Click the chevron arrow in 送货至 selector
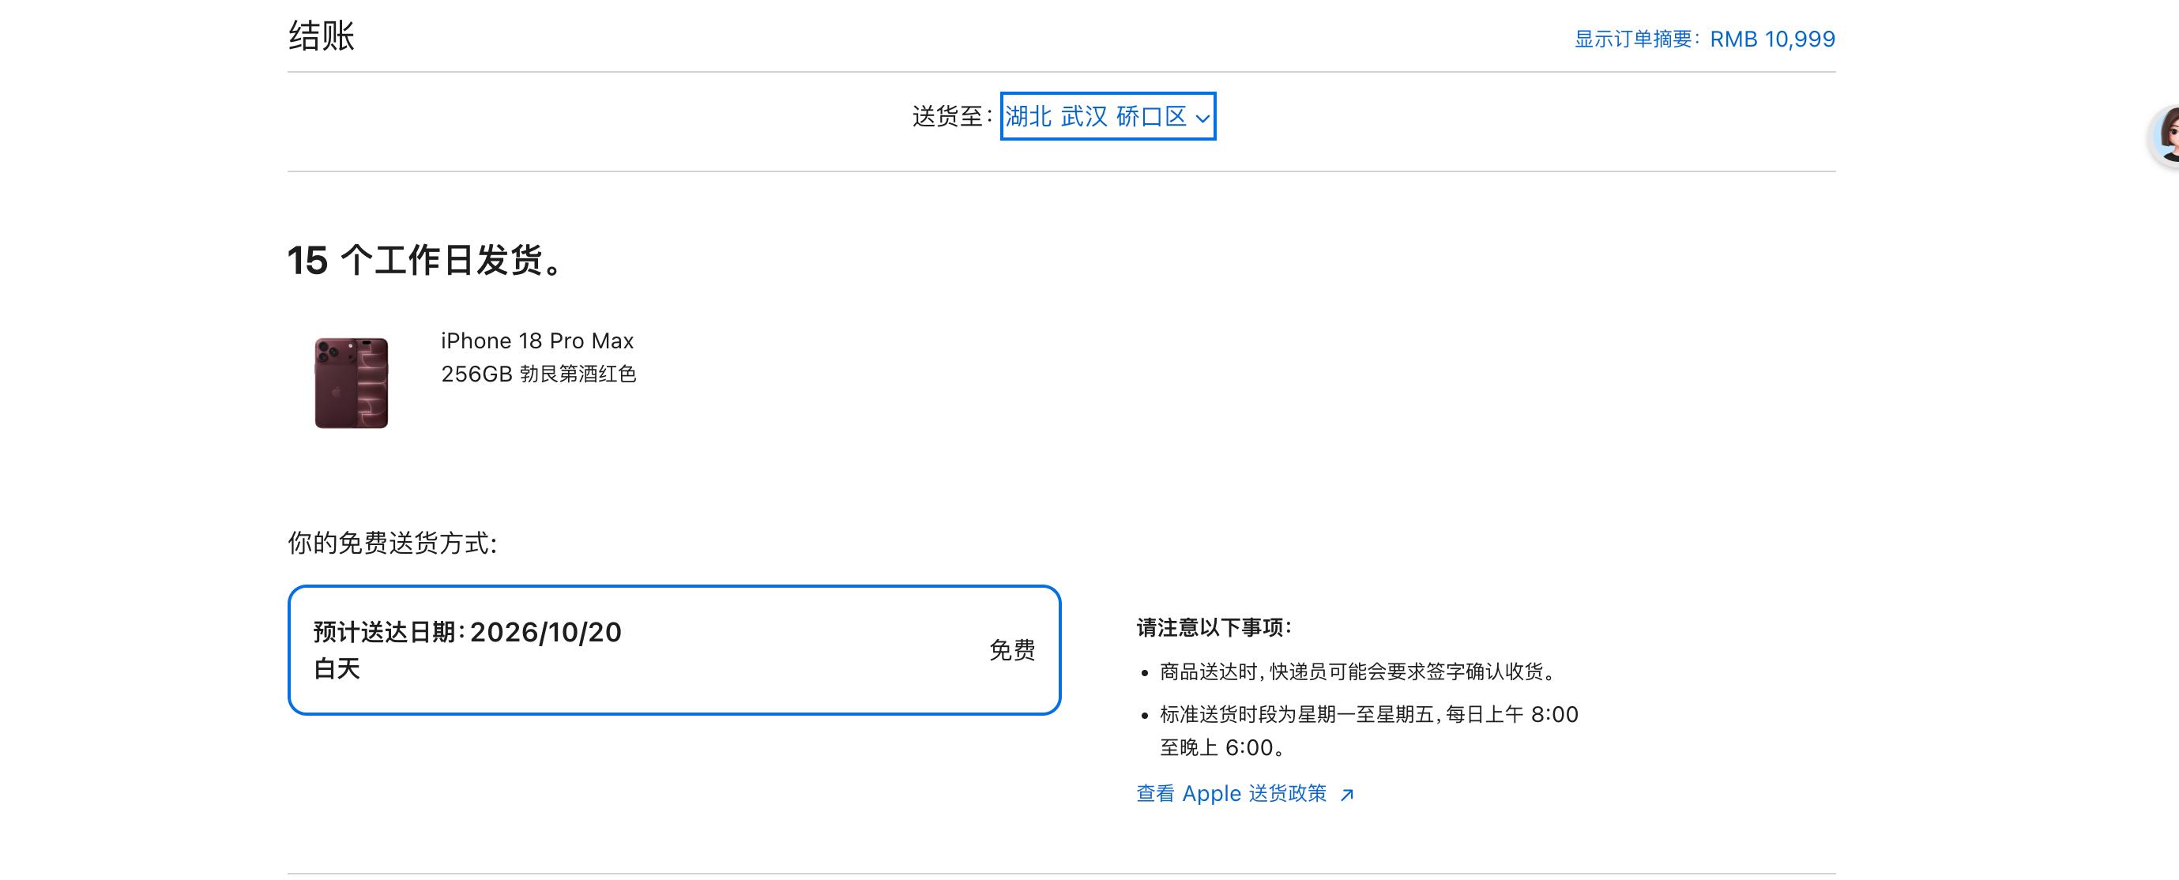Image resolution: width=2179 pixels, height=880 pixels. [1202, 119]
